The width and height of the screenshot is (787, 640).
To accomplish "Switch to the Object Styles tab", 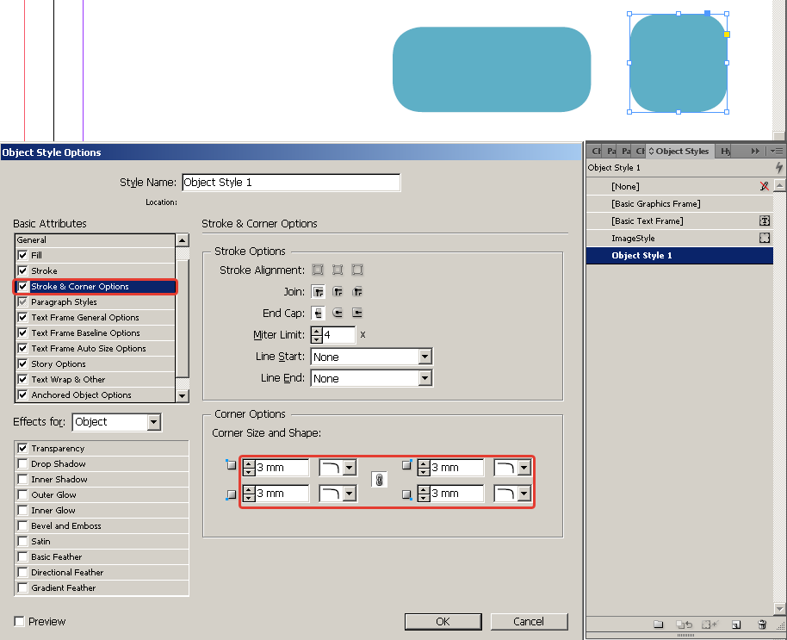I will click(679, 151).
